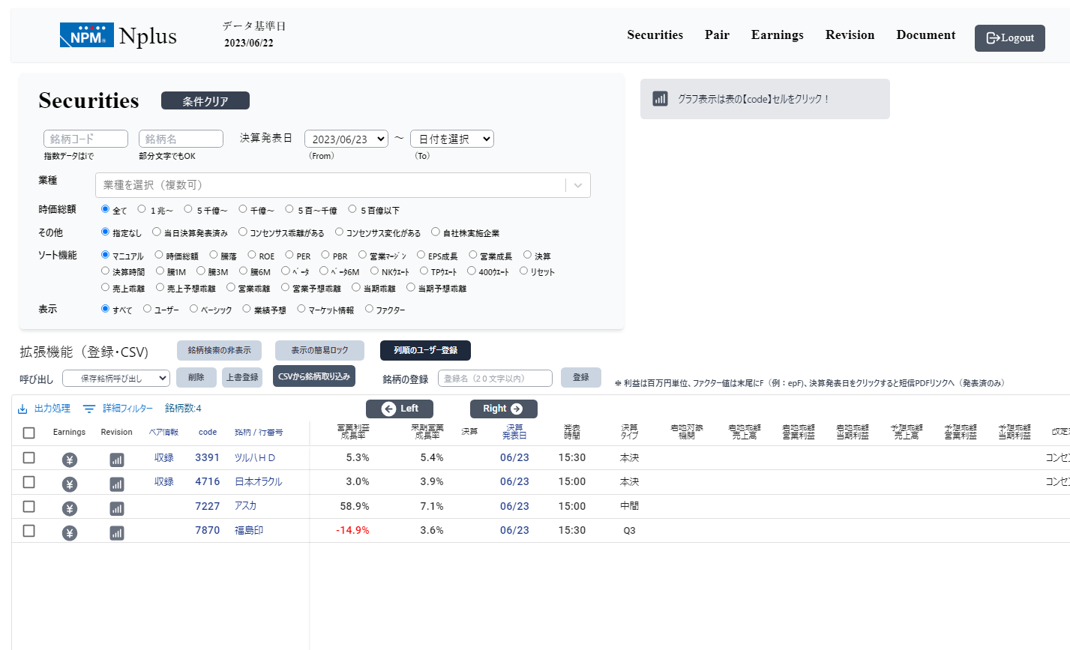Check the checkbox for row 7227
Screen dimensions: 1070x650
28,506
